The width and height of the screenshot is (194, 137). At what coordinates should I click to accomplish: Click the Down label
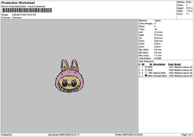[x=142, y=41]
